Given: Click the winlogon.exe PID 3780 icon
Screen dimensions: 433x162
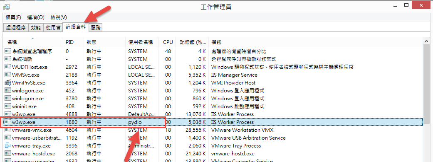Looking at the screenshot, I should coord(8,99).
